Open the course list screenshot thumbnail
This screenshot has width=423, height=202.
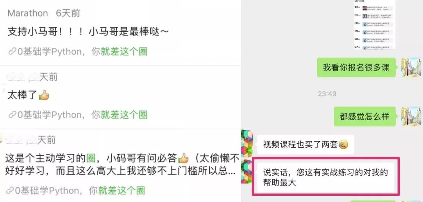[374, 24]
